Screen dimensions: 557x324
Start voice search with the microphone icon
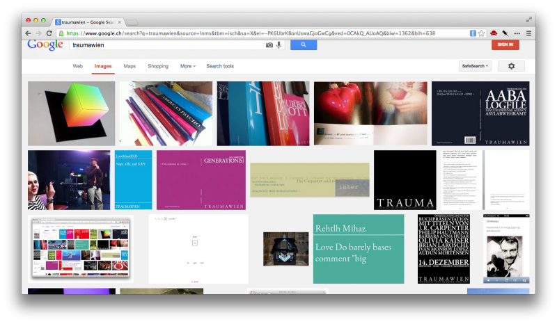pos(279,45)
